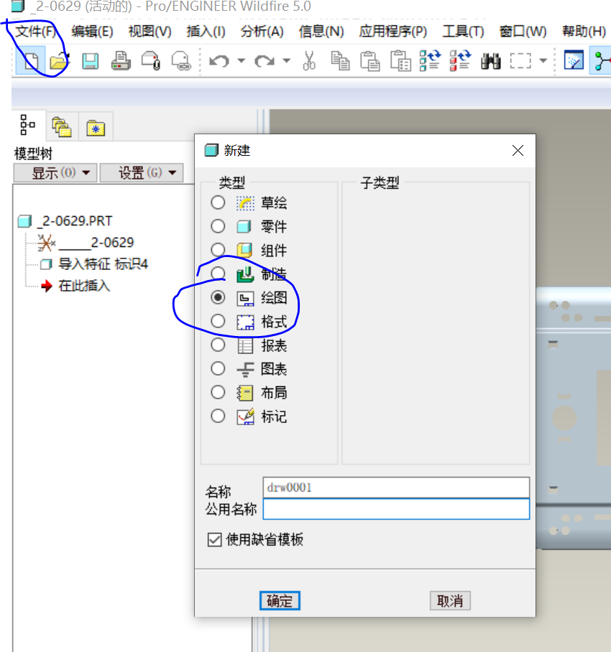Select the 草绘 radio button
This screenshot has height=652, width=611.
(x=218, y=202)
